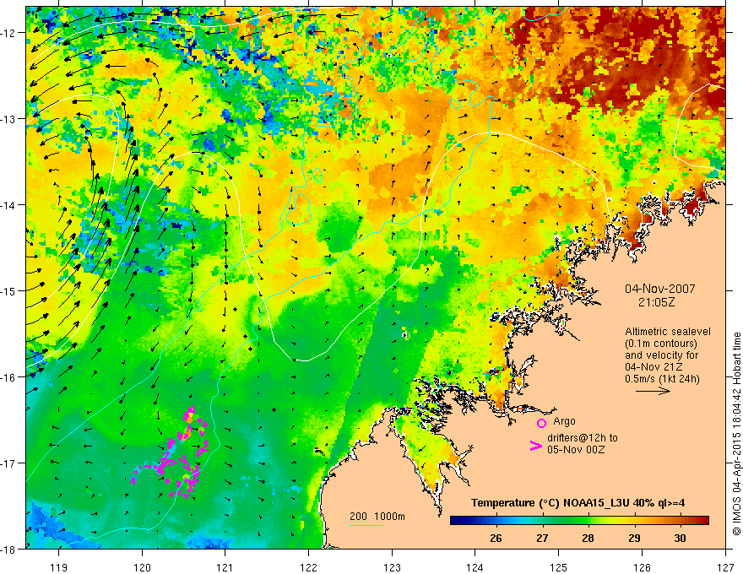Click the IMOS copyright timestamp text
Viewport: 743px width, 574px height.
pyautogui.click(x=736, y=433)
